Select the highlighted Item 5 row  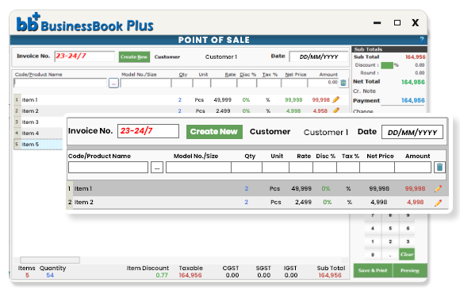point(38,145)
